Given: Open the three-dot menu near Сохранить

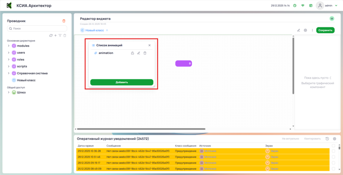Looking at the screenshot, I should [x=312, y=30].
